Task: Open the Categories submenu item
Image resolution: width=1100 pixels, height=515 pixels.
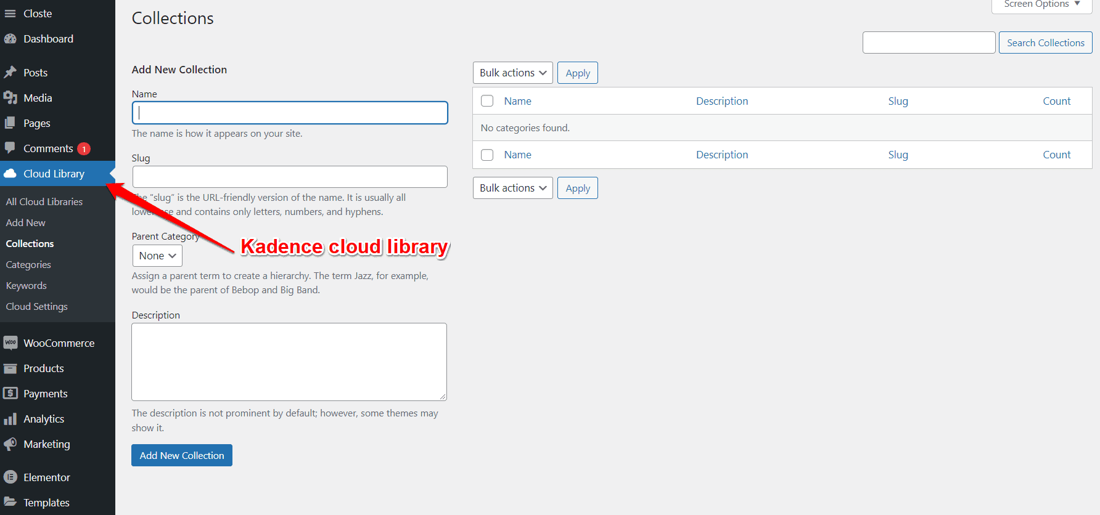Action: point(28,265)
